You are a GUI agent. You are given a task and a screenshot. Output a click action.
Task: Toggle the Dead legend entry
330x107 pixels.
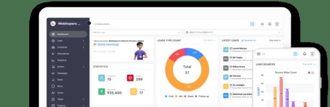coord(189,96)
